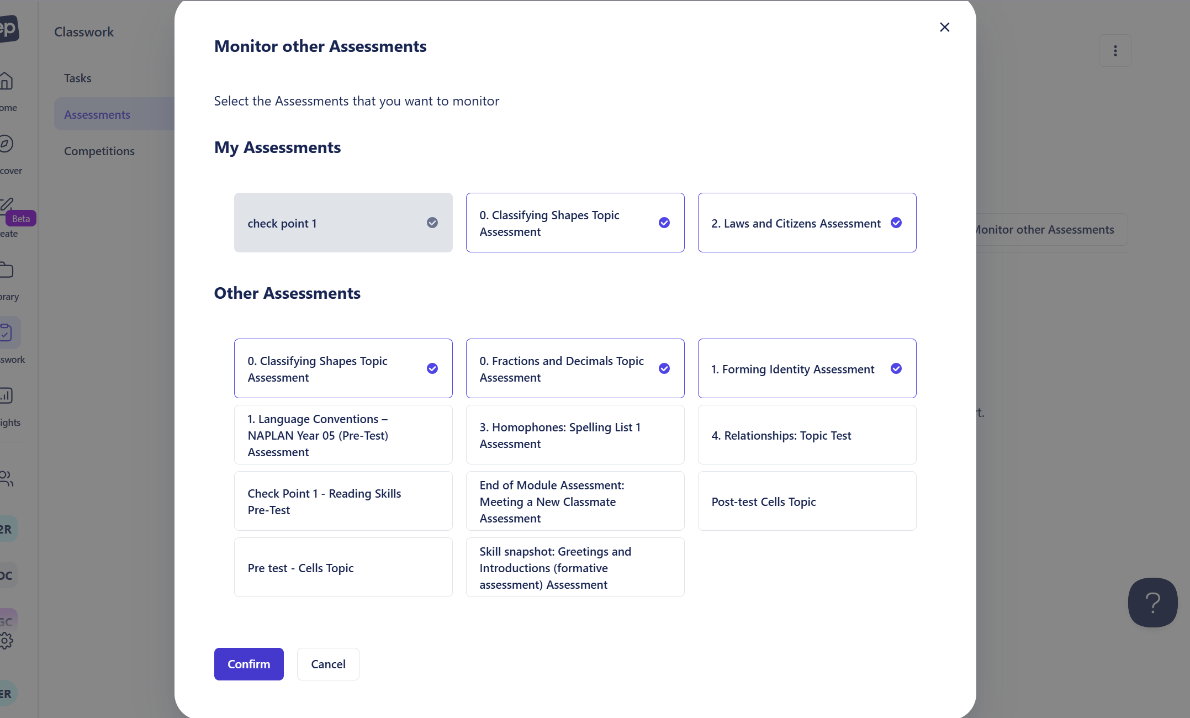Select Pre test - Cells Topic card
The width and height of the screenshot is (1190, 718).
click(343, 568)
